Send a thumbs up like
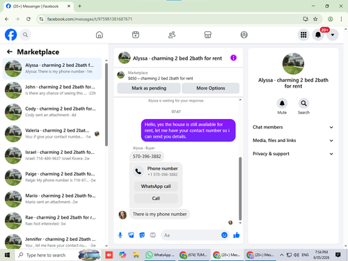 pyautogui.click(x=237, y=235)
